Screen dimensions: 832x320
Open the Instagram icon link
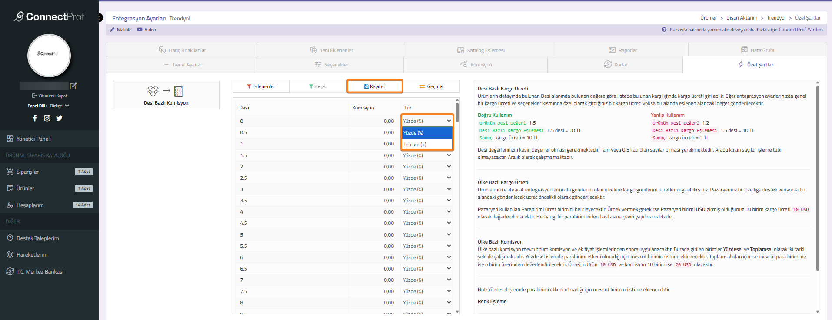tap(47, 118)
